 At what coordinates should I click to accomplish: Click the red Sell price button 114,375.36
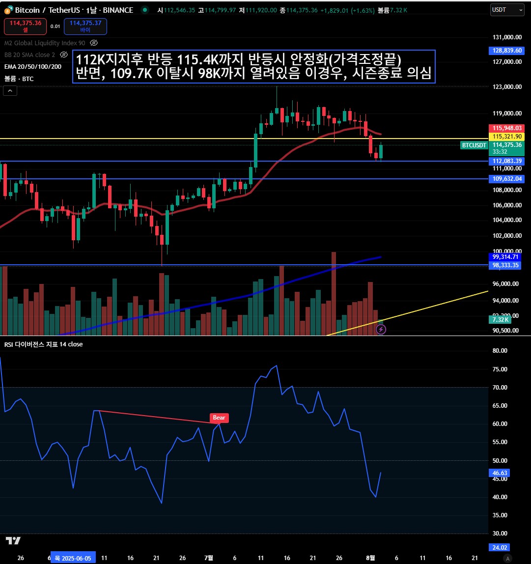[25, 26]
